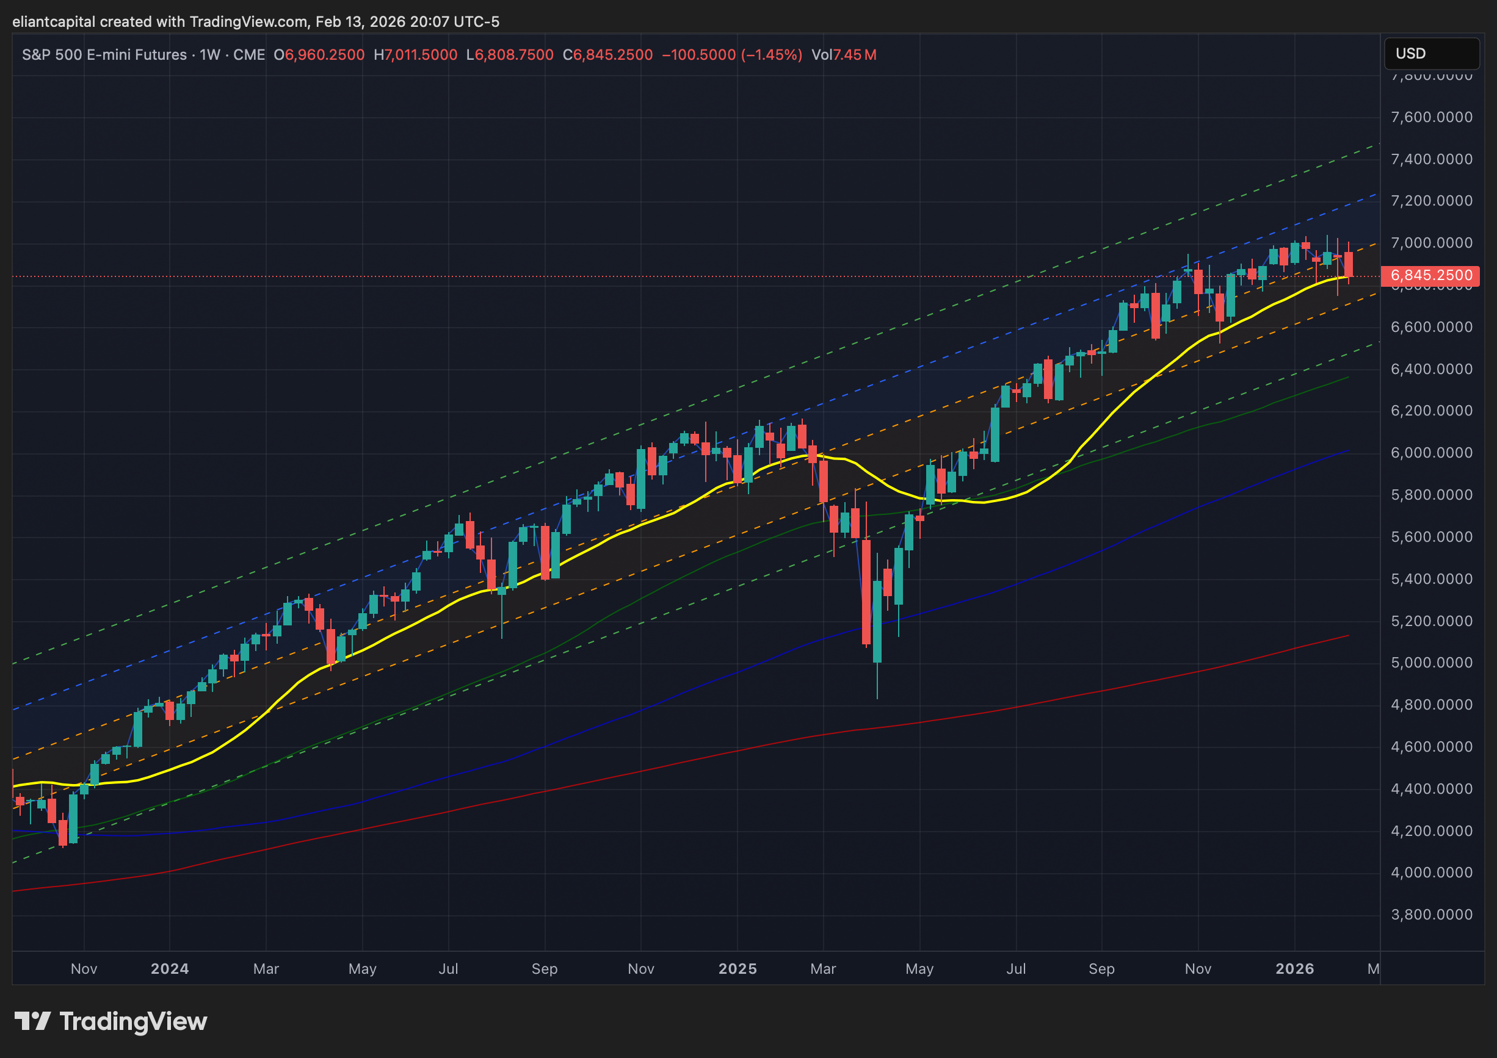Click the red 6,845.2500 current price label
The width and height of the screenshot is (1497, 1058).
[x=1430, y=276]
